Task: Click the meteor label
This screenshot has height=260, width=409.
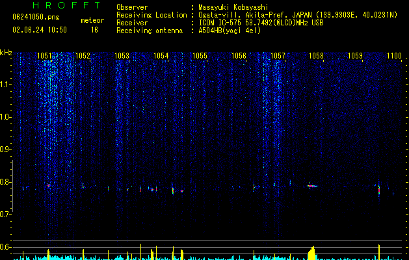Action: point(92,20)
